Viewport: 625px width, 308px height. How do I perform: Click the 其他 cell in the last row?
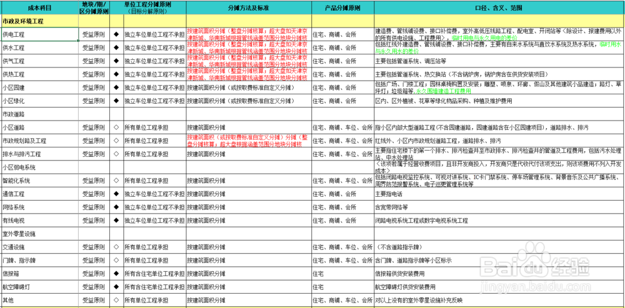pos(39,300)
